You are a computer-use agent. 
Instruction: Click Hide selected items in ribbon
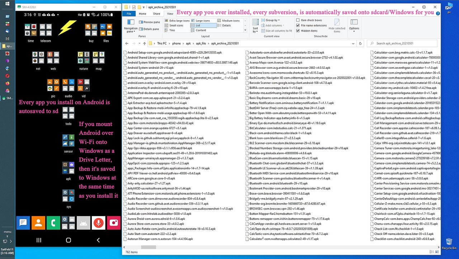pos(337,26)
